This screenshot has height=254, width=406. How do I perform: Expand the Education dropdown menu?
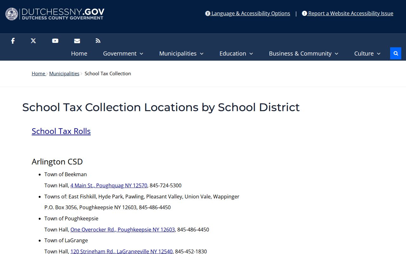(236, 53)
